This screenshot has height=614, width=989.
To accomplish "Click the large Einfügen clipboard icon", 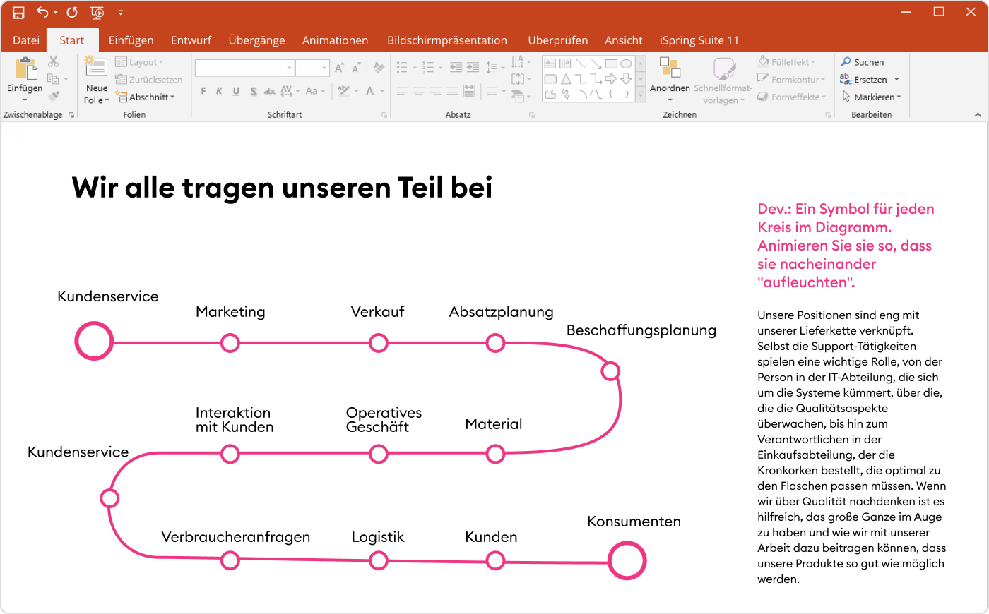I will click(x=25, y=69).
